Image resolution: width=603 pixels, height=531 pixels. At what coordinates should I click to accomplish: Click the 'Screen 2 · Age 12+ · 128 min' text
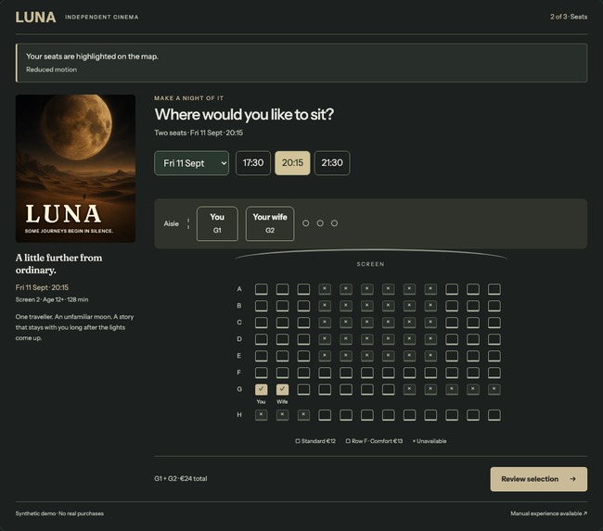click(52, 299)
